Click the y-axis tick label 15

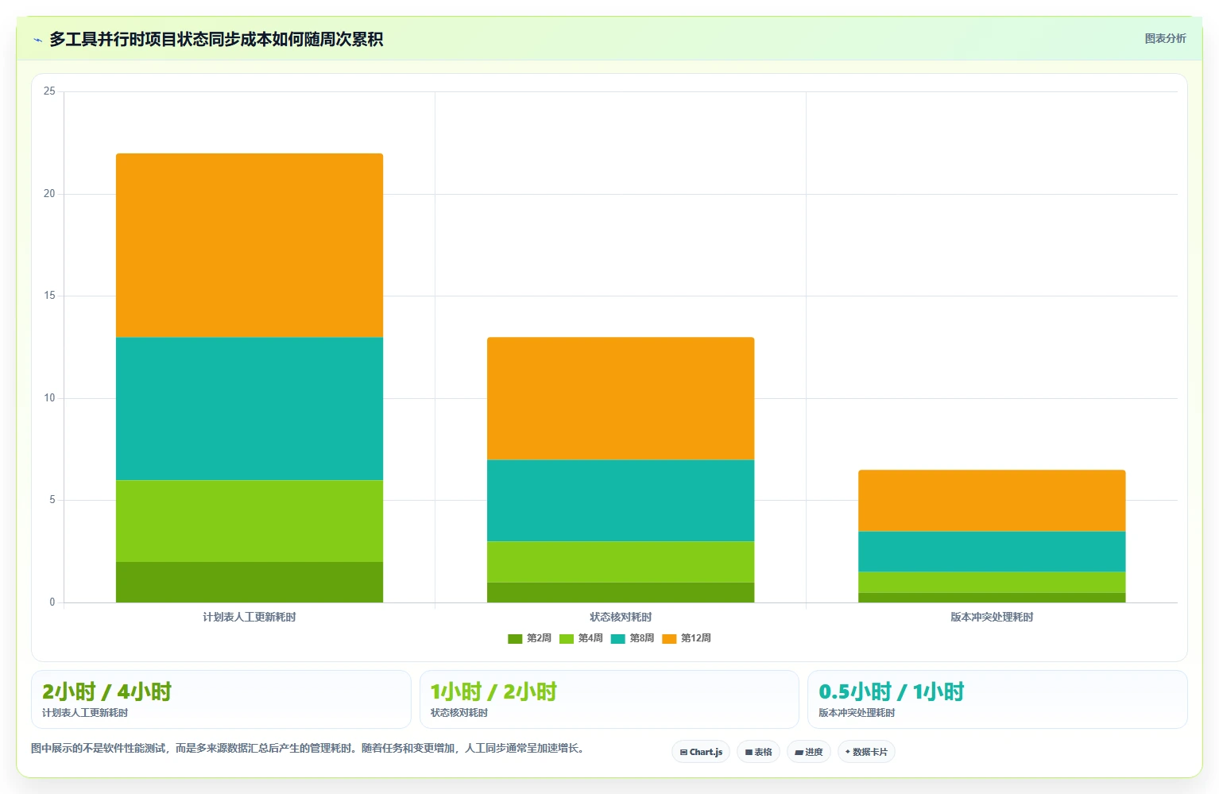tap(49, 296)
